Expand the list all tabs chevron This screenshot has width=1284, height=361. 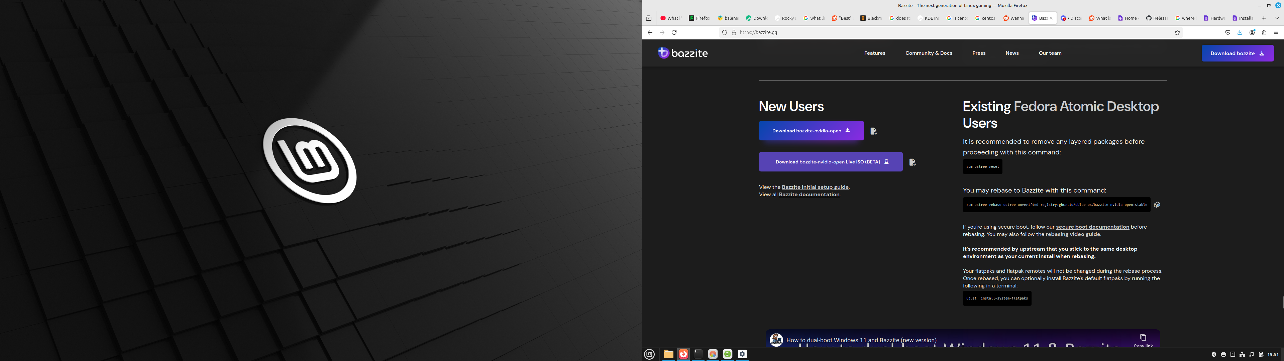[x=1277, y=18]
